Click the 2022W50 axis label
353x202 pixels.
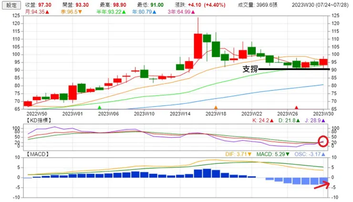pos(37,114)
